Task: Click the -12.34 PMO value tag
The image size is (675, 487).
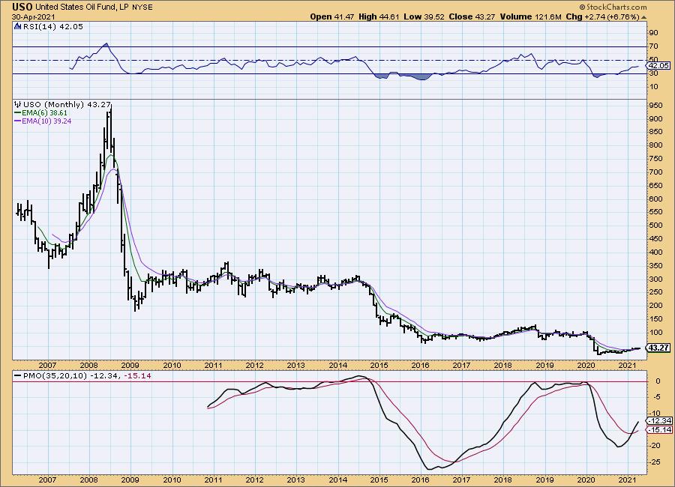Action: (x=659, y=421)
